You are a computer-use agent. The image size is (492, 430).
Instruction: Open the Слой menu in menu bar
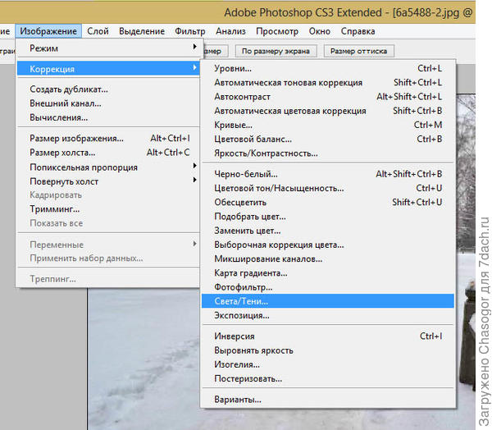99,31
